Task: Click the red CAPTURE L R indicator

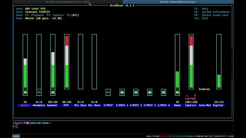Action: click(x=191, y=97)
